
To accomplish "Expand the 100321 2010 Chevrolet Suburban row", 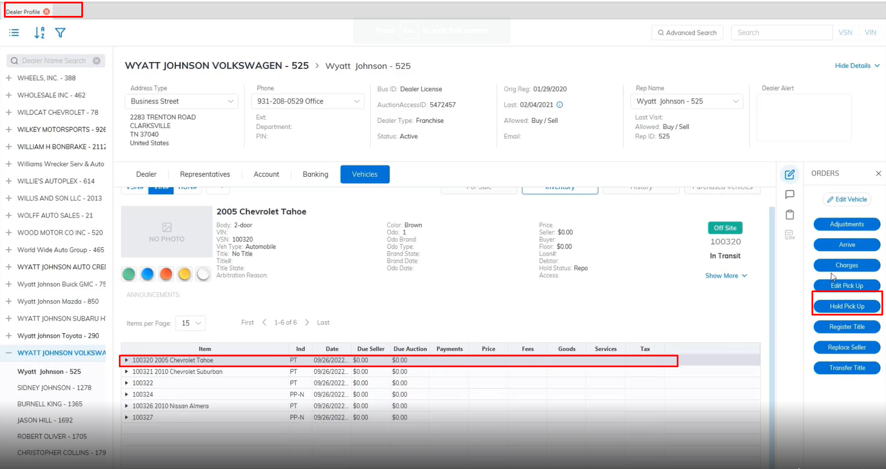I will (127, 372).
